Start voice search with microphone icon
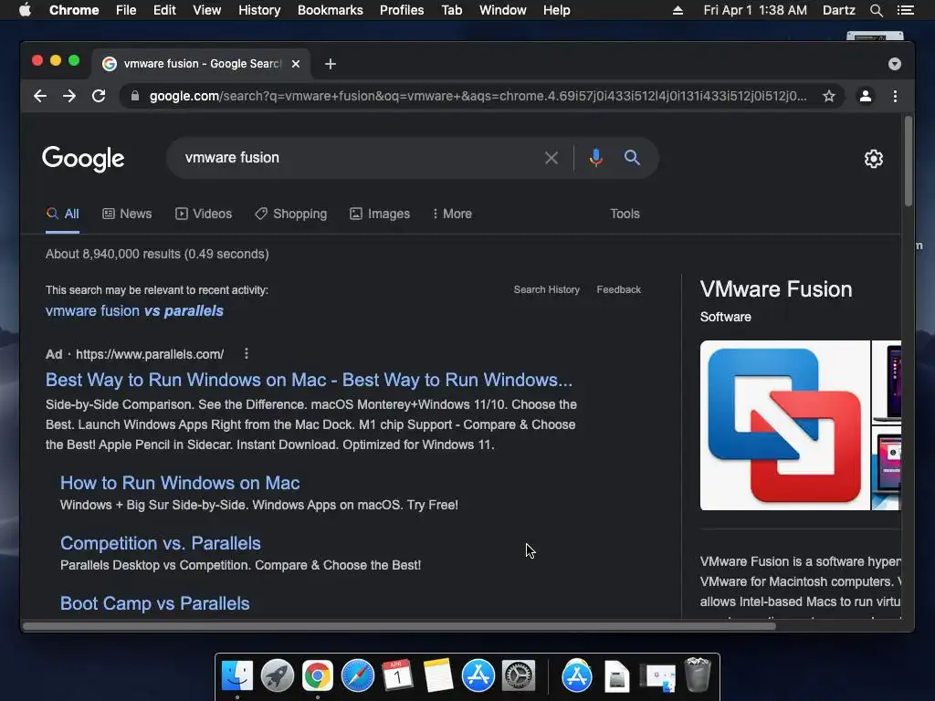The width and height of the screenshot is (935, 701). pyautogui.click(x=595, y=158)
